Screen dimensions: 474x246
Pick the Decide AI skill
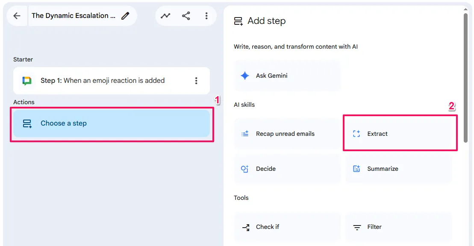[287, 169]
